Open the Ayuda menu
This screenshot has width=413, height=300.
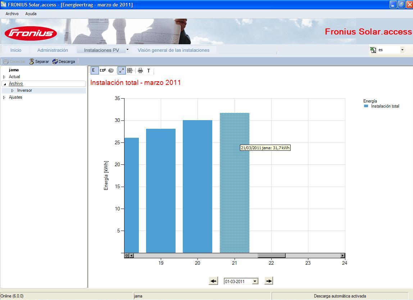(31, 14)
